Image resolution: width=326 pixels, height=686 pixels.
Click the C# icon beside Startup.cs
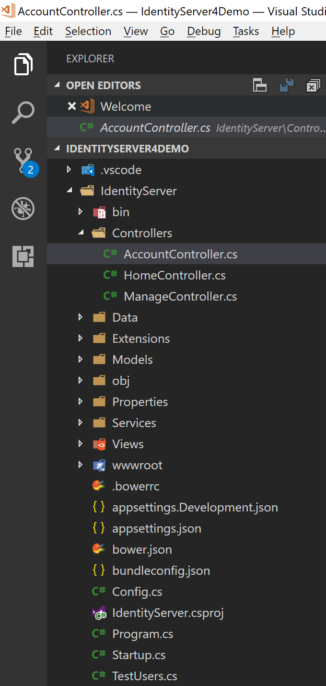point(99,655)
